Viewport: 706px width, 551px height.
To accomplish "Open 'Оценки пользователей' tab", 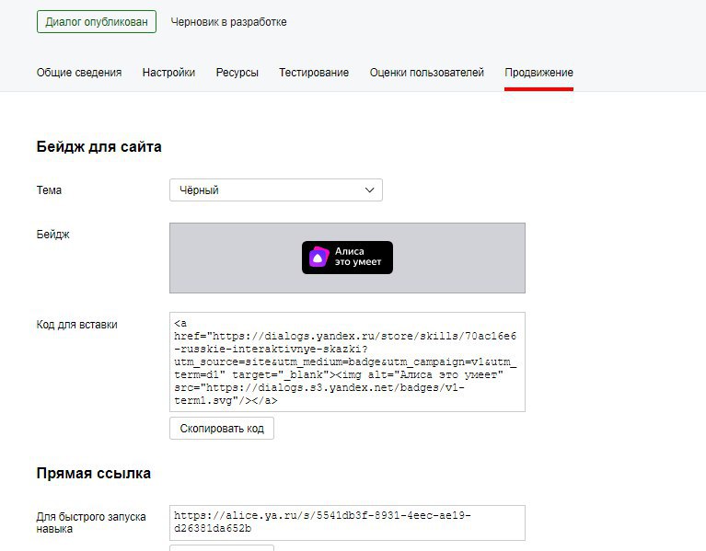I will pyautogui.click(x=427, y=73).
